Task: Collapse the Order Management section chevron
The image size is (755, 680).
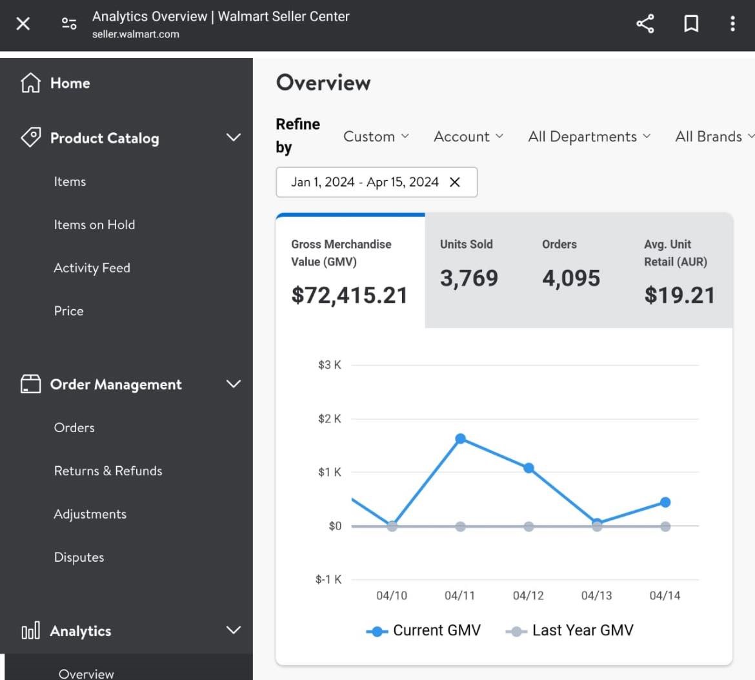Action: pos(234,384)
